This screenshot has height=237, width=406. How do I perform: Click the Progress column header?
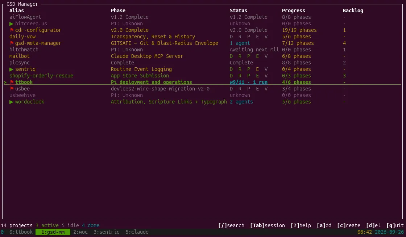(293, 10)
